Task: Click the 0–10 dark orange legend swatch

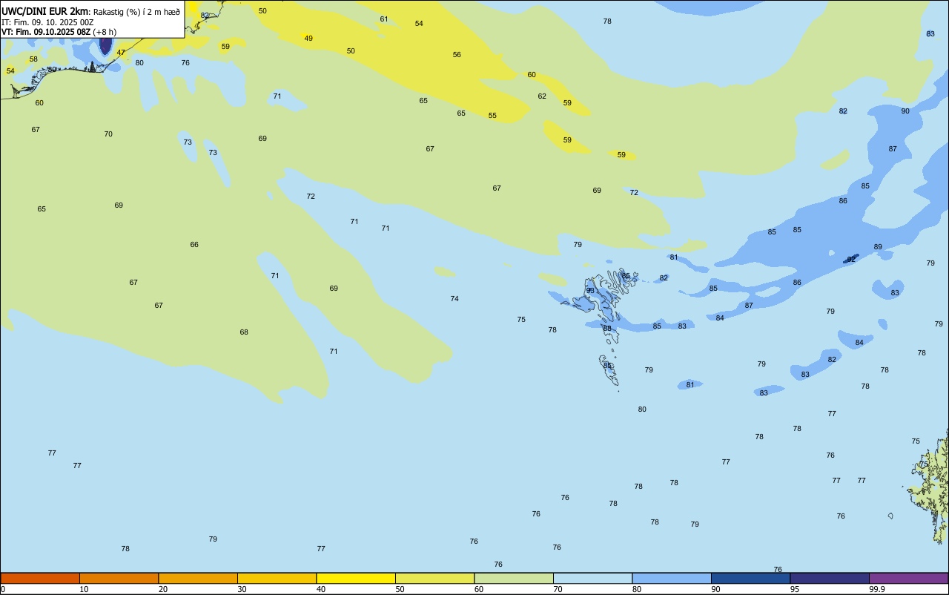Action: pyautogui.click(x=40, y=578)
